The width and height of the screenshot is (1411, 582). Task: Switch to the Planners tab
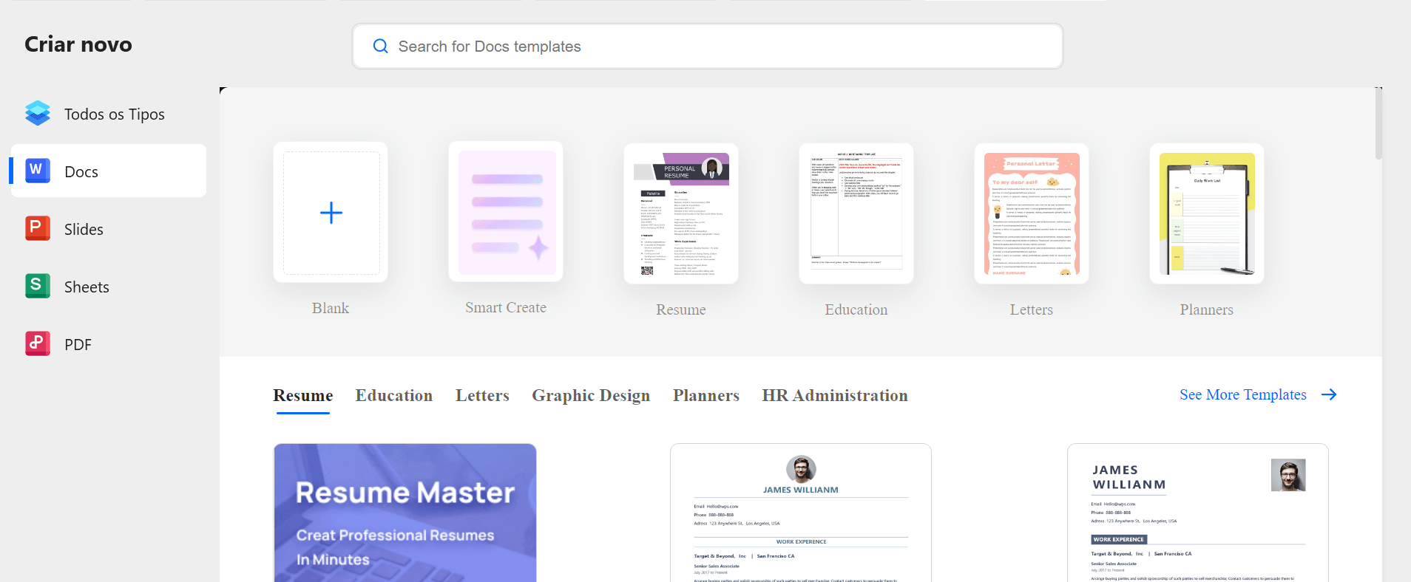tap(706, 395)
